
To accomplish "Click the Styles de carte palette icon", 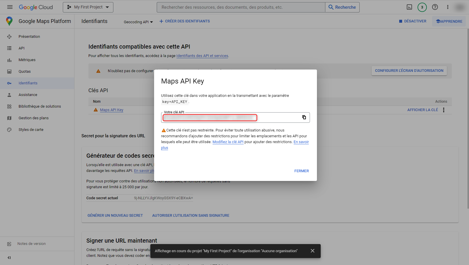I will click(9, 130).
